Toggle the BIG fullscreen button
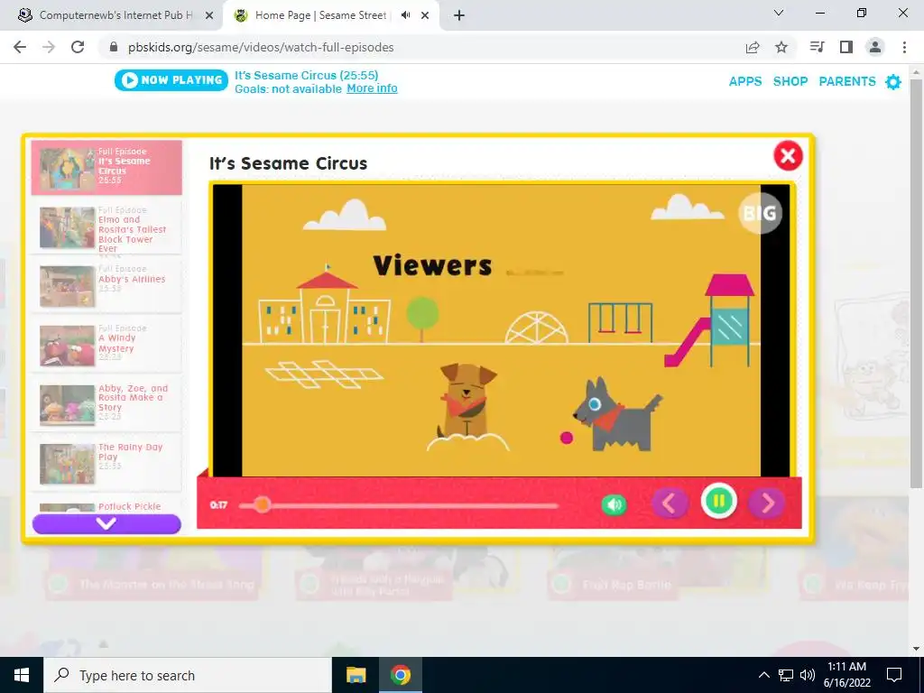The width and height of the screenshot is (924, 693). point(760,213)
